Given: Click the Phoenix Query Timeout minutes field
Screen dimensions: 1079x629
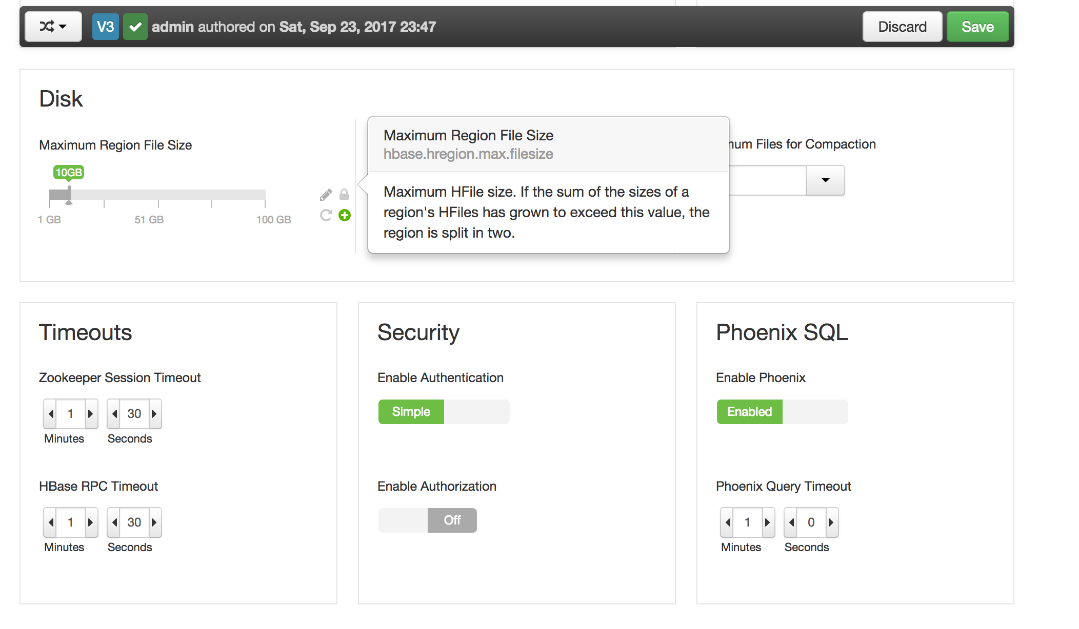Looking at the screenshot, I should [x=747, y=522].
